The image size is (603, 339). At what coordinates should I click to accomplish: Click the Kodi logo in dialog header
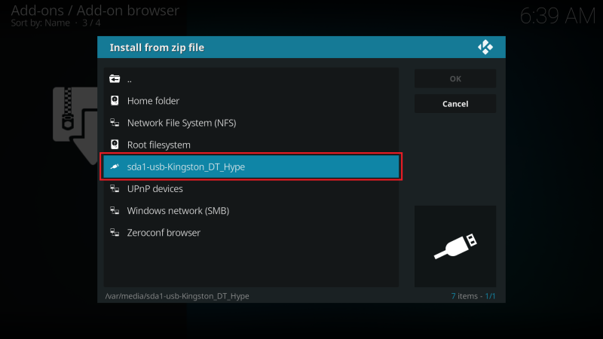pyautogui.click(x=485, y=47)
